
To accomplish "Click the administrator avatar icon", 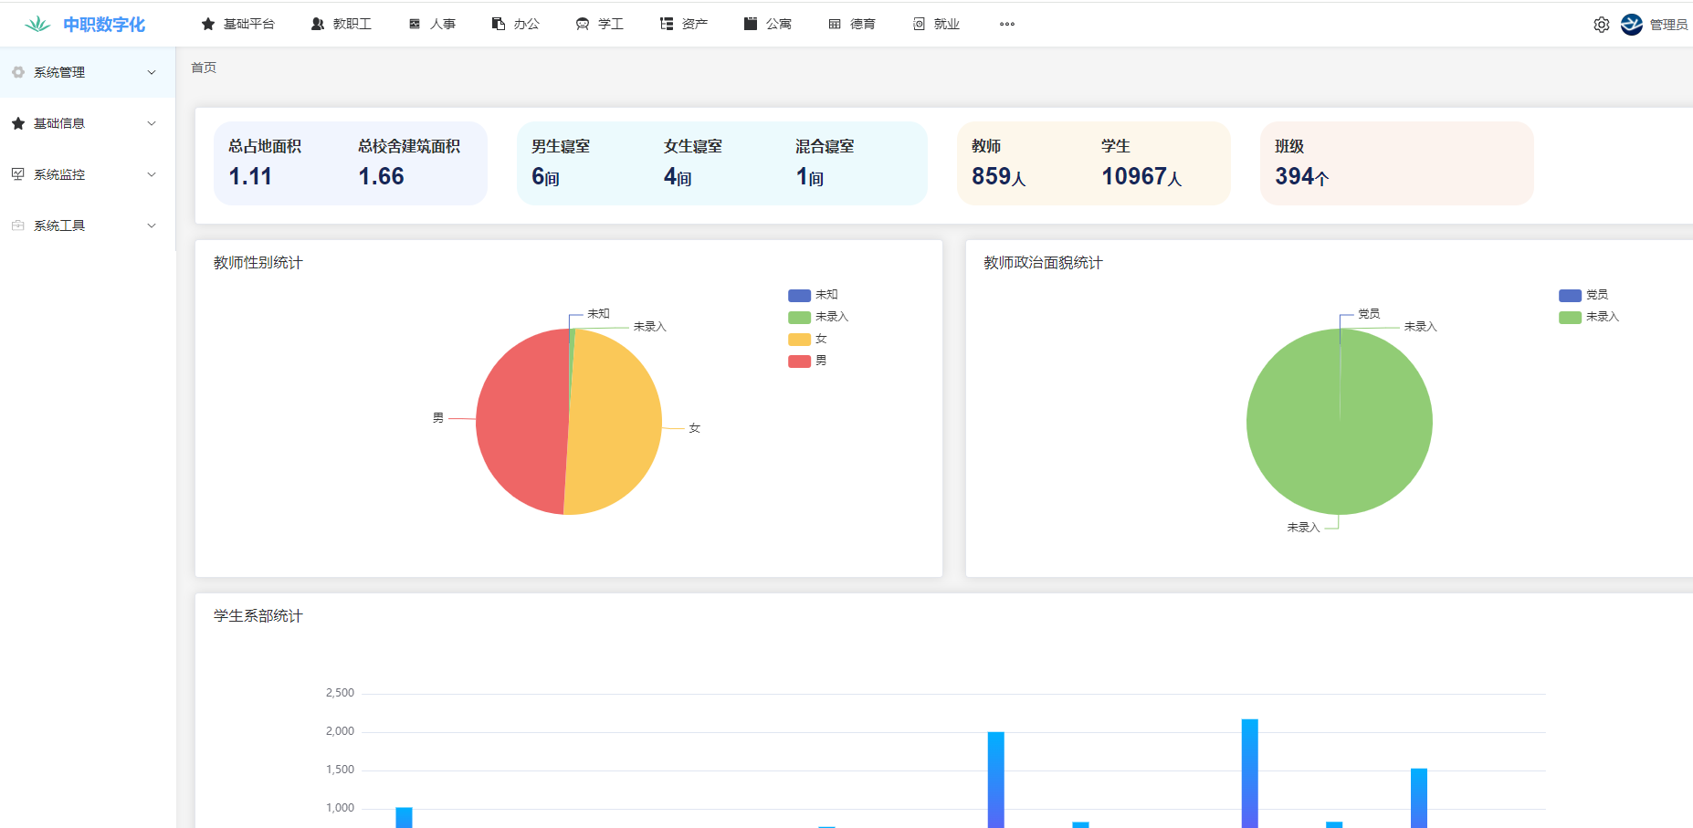I will tap(1631, 25).
